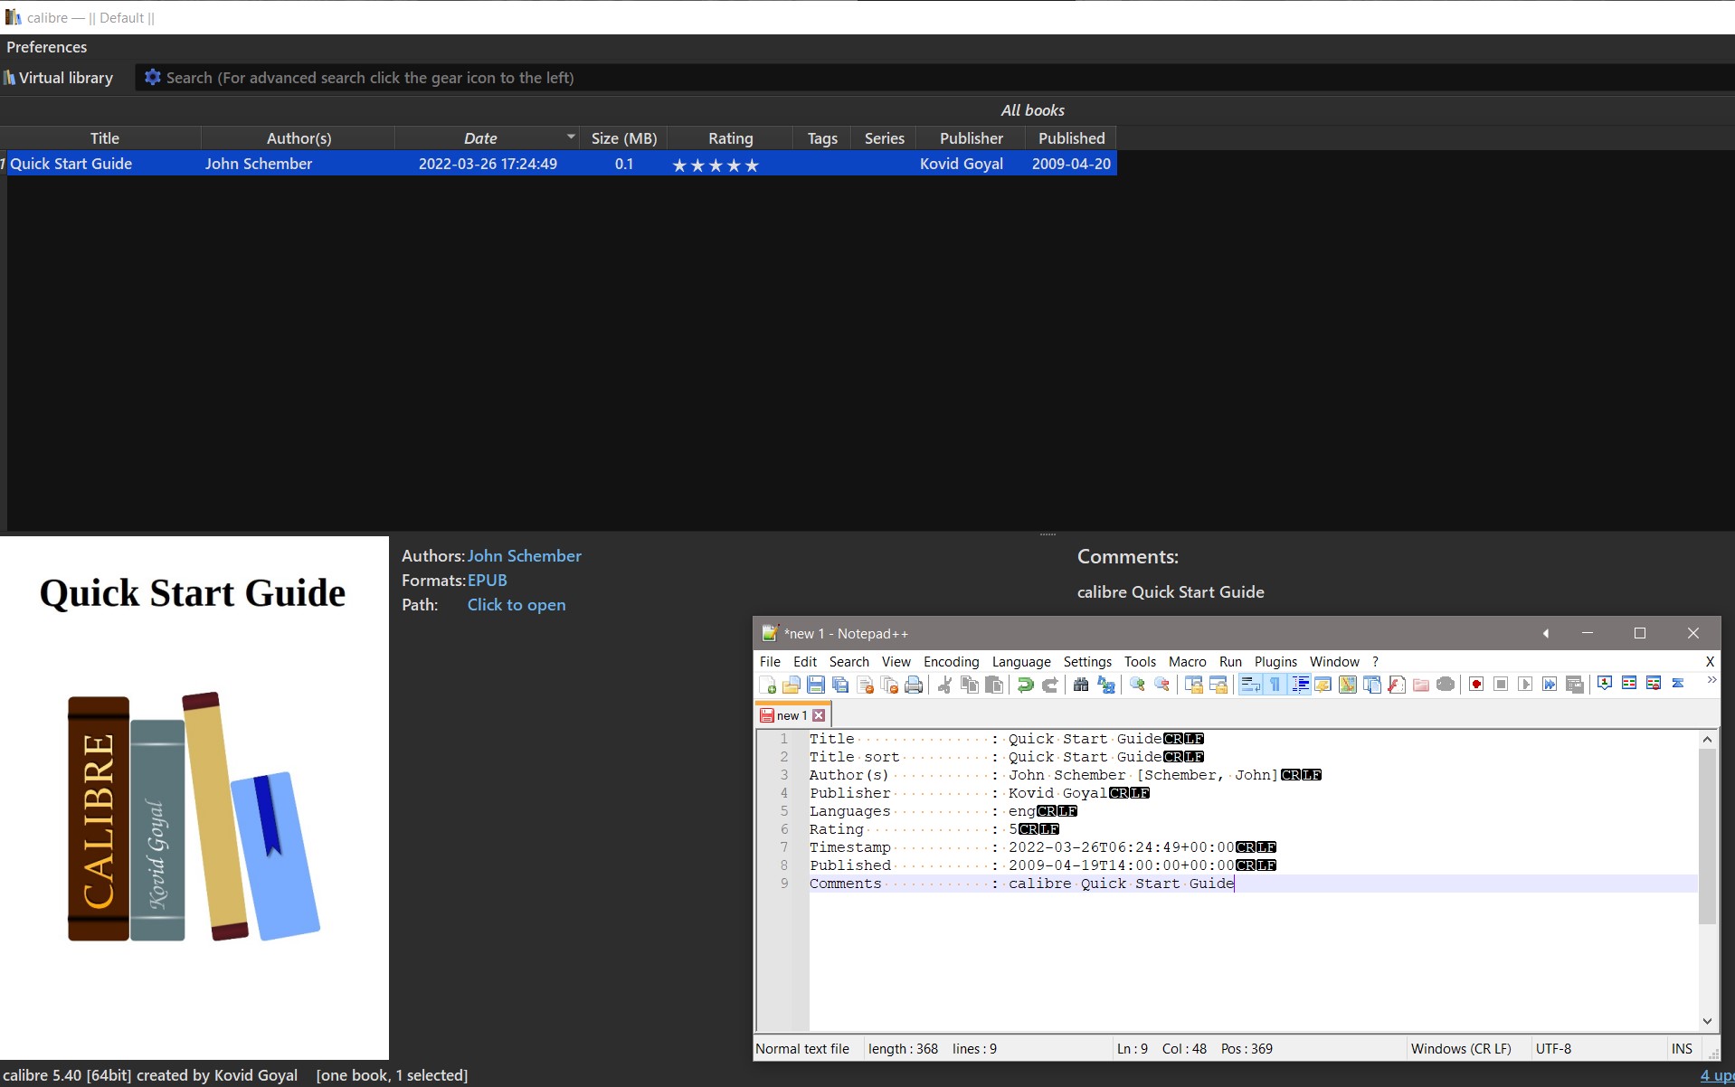The width and height of the screenshot is (1735, 1087).
Task: Click the New file icon in Notepad++
Action: [767, 685]
